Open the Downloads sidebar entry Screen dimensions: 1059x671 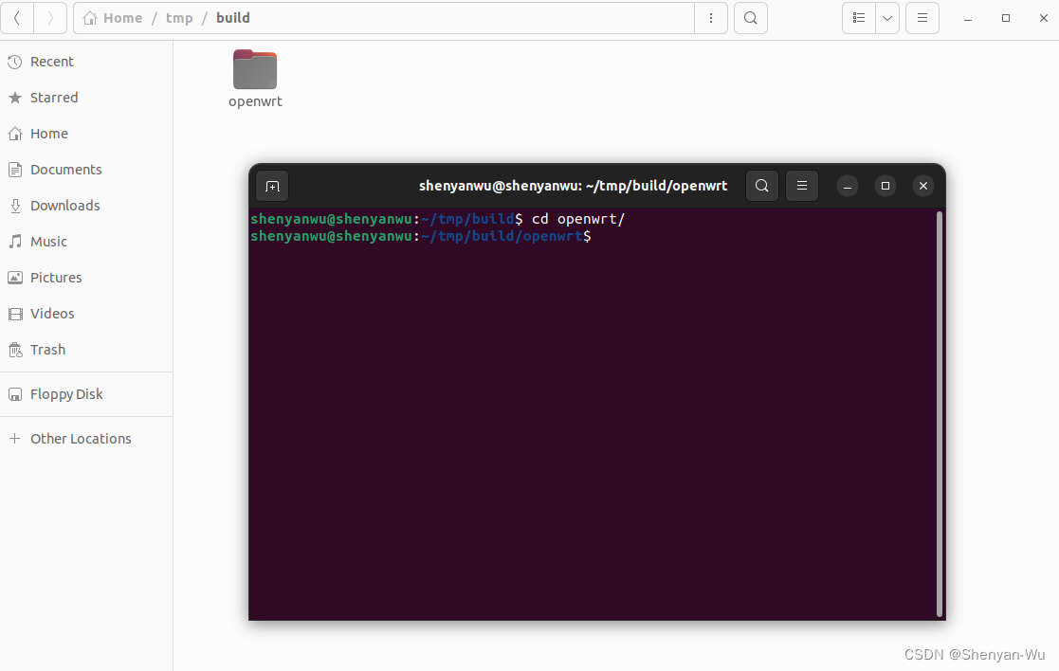(65, 205)
